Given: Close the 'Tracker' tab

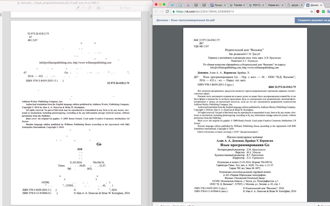Looking at the screenshot, I should coord(244,5).
